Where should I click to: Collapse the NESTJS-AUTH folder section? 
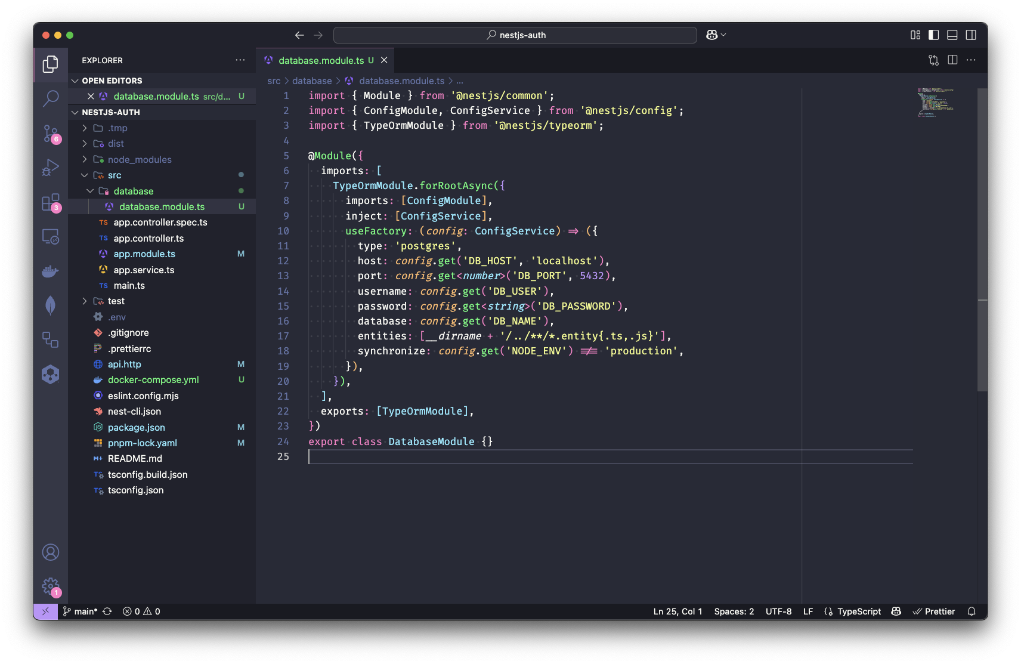75,112
